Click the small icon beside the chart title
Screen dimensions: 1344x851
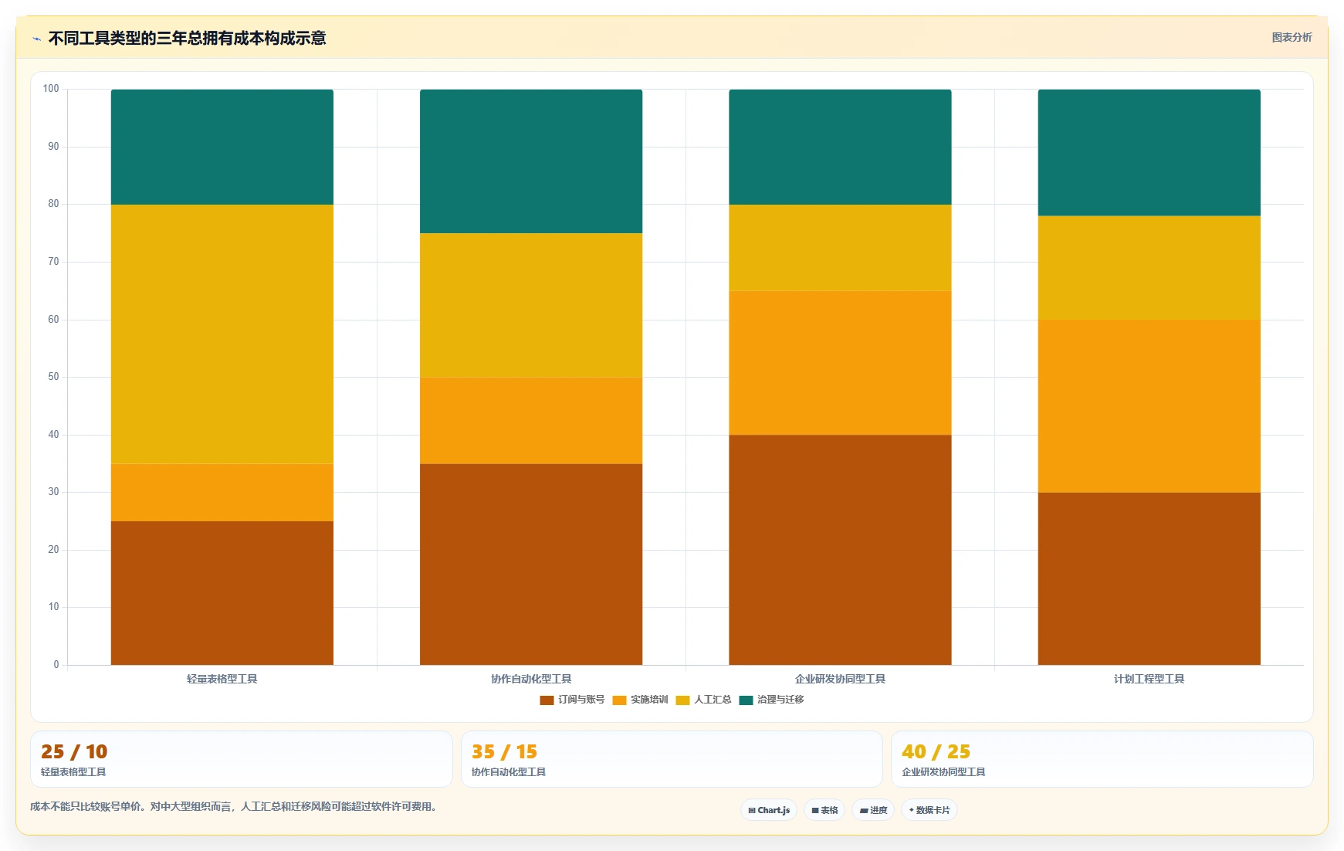click(x=36, y=39)
